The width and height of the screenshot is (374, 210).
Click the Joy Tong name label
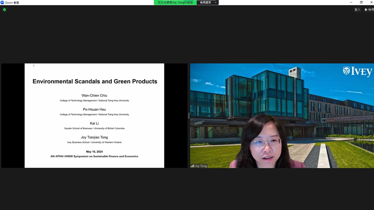click(x=201, y=166)
